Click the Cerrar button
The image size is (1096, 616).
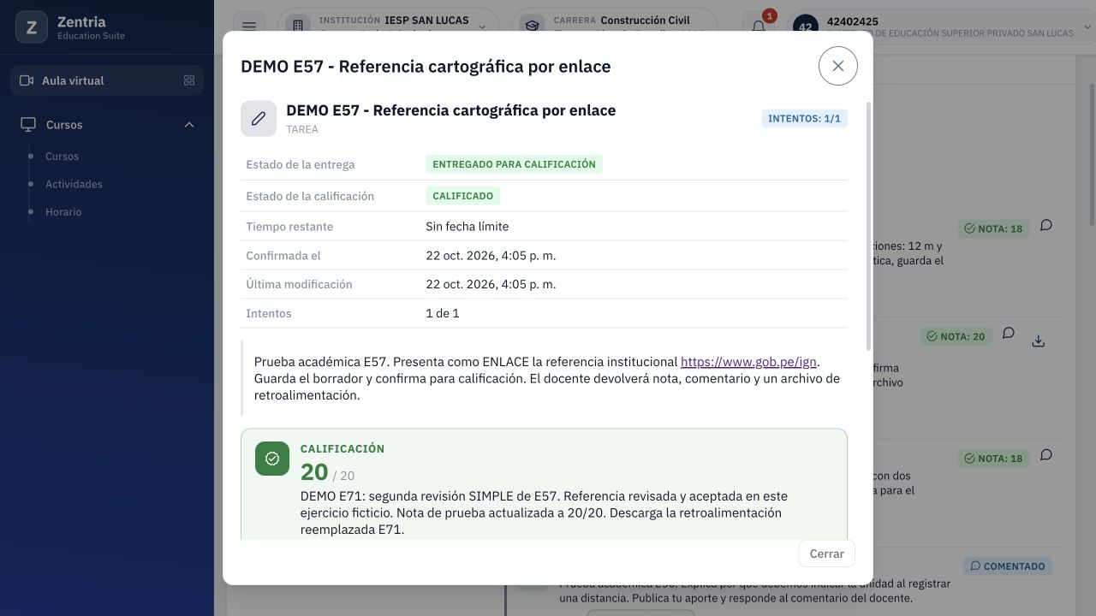(826, 554)
